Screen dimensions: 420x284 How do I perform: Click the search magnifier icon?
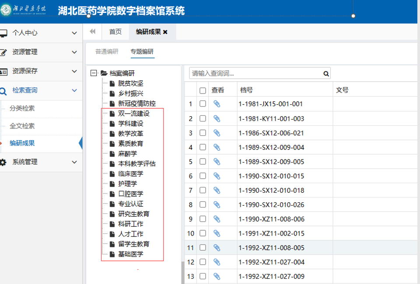(x=325, y=73)
